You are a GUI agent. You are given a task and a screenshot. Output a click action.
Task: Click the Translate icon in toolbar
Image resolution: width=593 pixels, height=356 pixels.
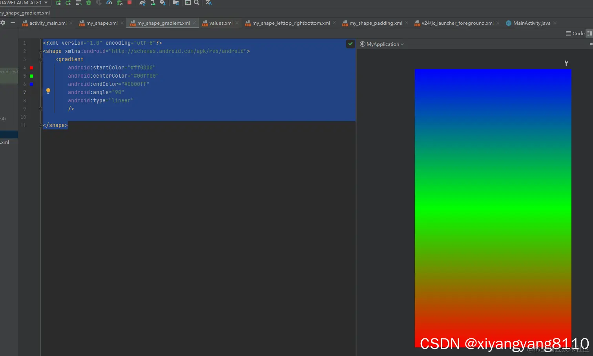(209, 3)
